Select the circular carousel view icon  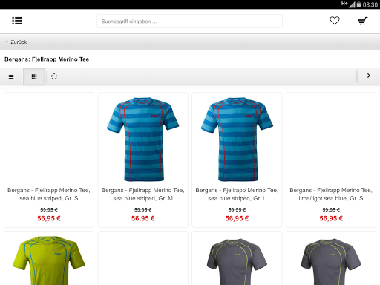[x=54, y=76]
